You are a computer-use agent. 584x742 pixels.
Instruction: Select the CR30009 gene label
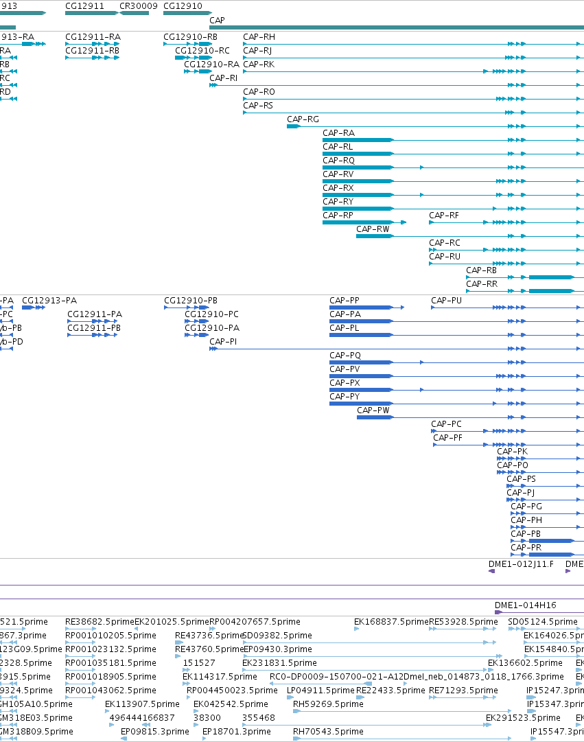(139, 6)
